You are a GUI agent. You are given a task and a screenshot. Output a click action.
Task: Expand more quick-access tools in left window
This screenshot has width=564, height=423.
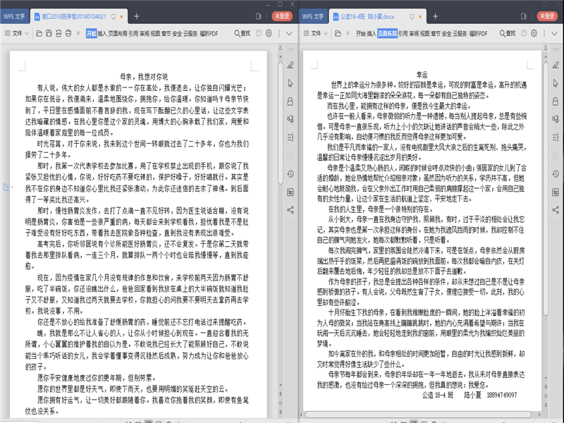coord(80,33)
